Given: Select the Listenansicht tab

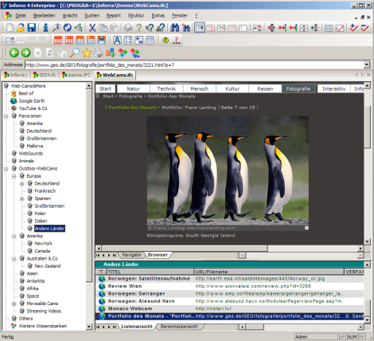Looking at the screenshot, I should [137, 327].
